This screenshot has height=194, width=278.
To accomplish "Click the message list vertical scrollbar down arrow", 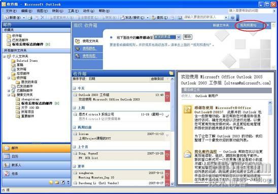I will click(x=172, y=184).
